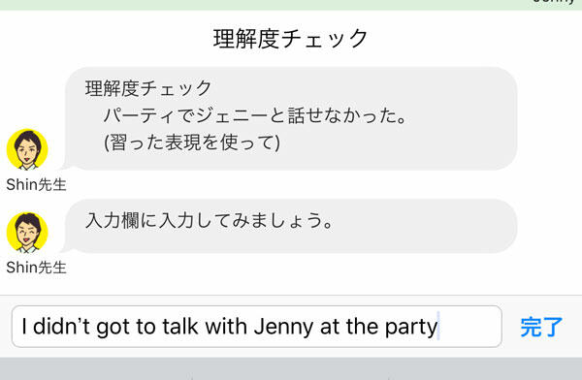Focus the English answer input field
The image size is (582, 380).
[257, 327]
